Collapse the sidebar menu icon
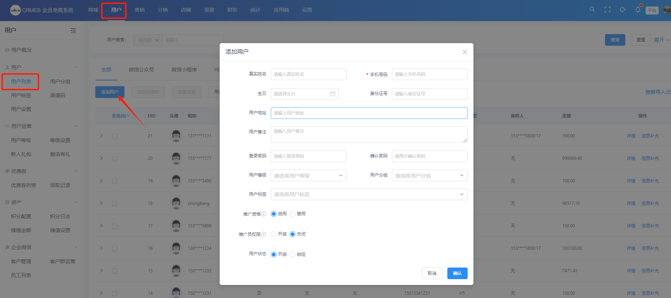Screen dimensions: 671x298 click(73, 30)
